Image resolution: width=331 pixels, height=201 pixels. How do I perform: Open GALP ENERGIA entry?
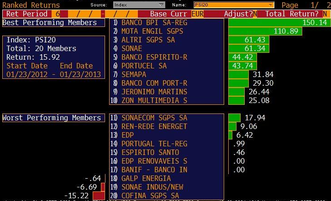pyautogui.click(x=167, y=178)
